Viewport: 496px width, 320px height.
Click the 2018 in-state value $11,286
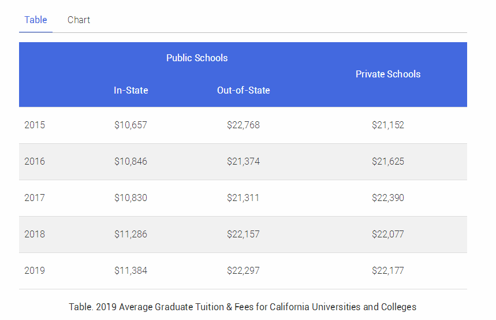tap(131, 234)
